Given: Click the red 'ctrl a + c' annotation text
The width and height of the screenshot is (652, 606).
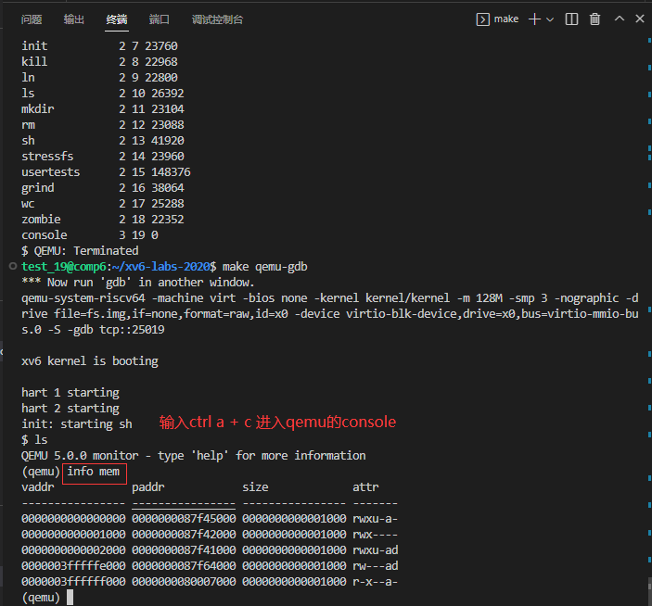Looking at the screenshot, I should tap(277, 423).
